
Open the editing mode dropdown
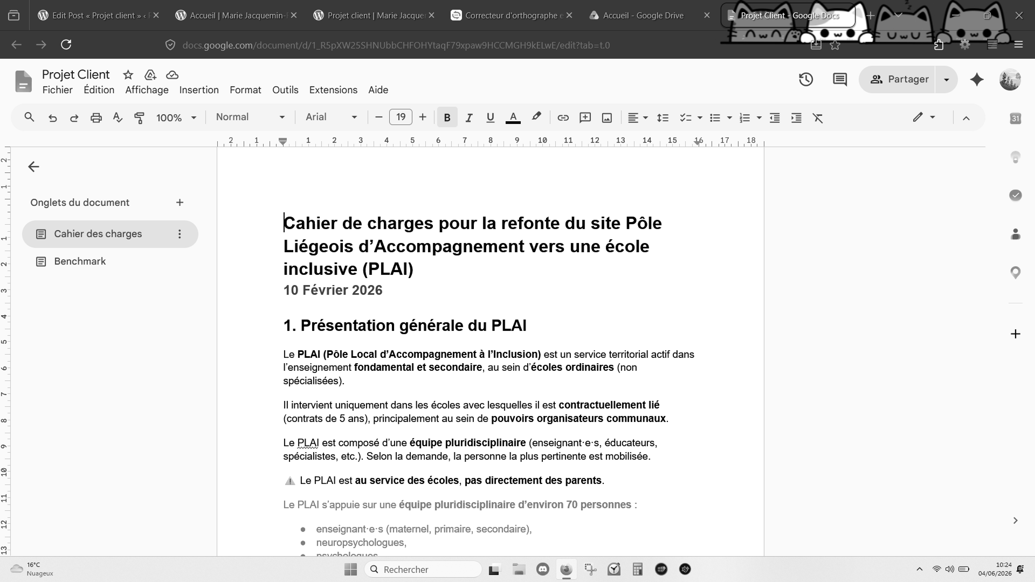pos(924,117)
